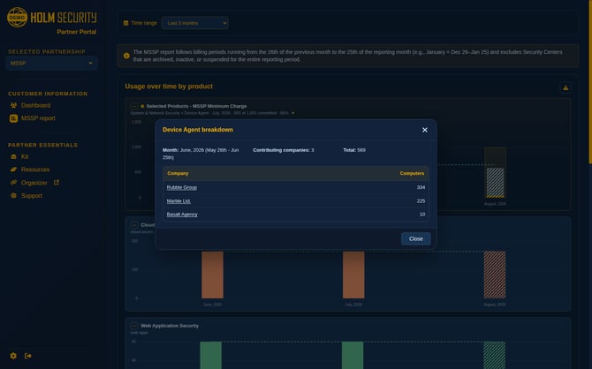Click the June orange bar in Cloud chart
Image resolution: width=592 pixels, height=369 pixels.
(x=213, y=275)
